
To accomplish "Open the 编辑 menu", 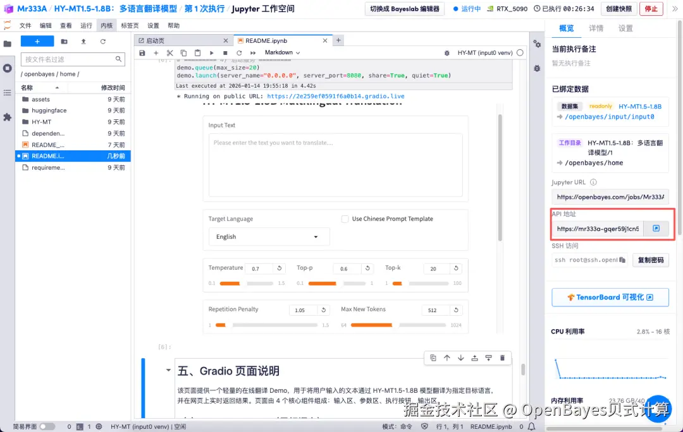I will coord(46,26).
